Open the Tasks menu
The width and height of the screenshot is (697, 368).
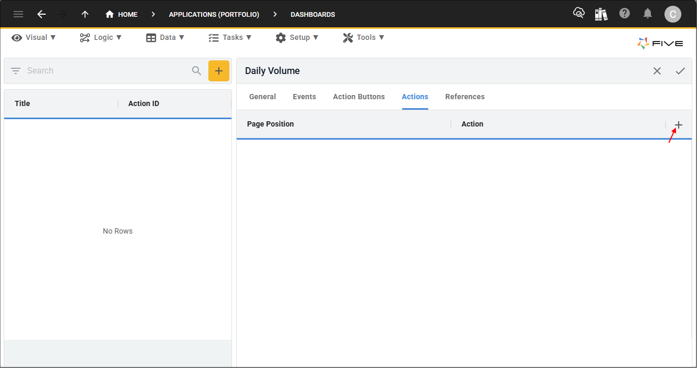tap(230, 37)
